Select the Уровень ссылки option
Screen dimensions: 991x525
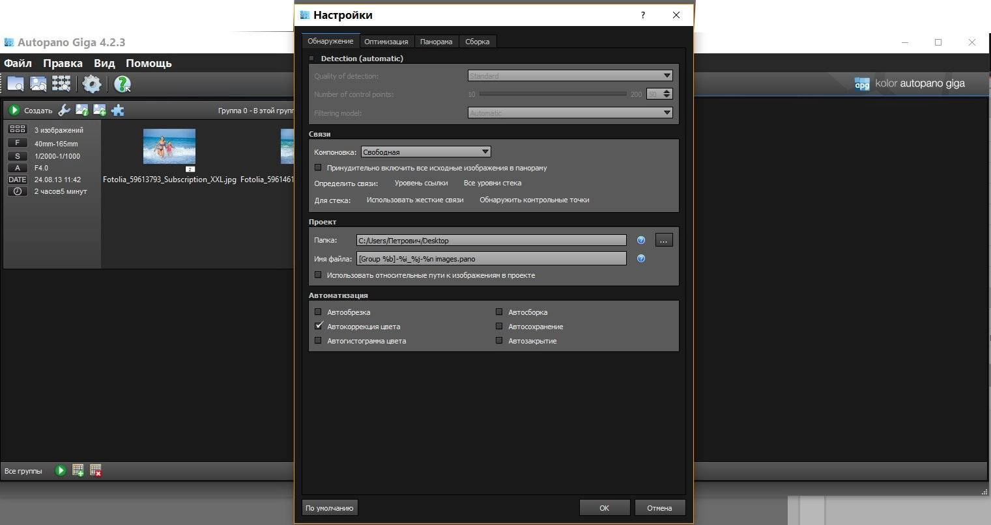[421, 183]
